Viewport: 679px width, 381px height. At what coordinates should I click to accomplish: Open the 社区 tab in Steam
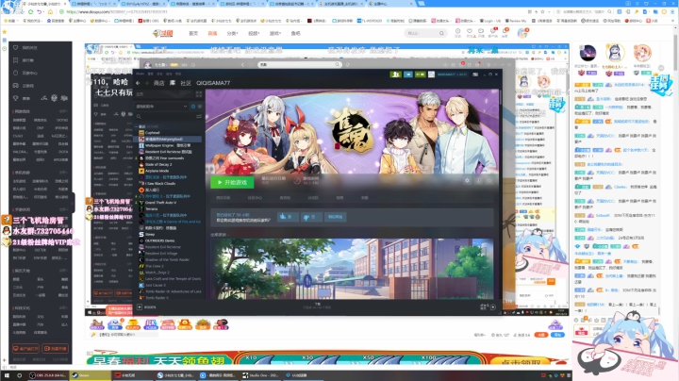coord(186,83)
